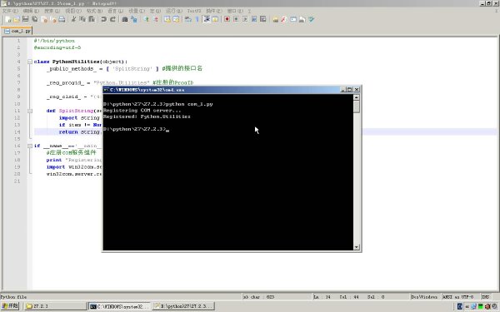The width and height of the screenshot is (500, 312).
Task: Collapse the def SplitString fold marker
Action: click(30, 111)
